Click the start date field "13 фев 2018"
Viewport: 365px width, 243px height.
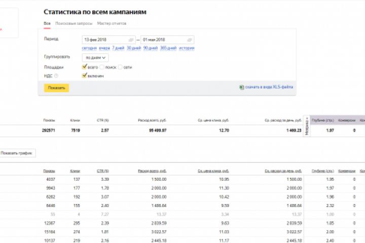pos(108,40)
